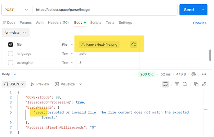Open the Headers (10) tab
This screenshot has width=214, height=137.
[x=58, y=23]
